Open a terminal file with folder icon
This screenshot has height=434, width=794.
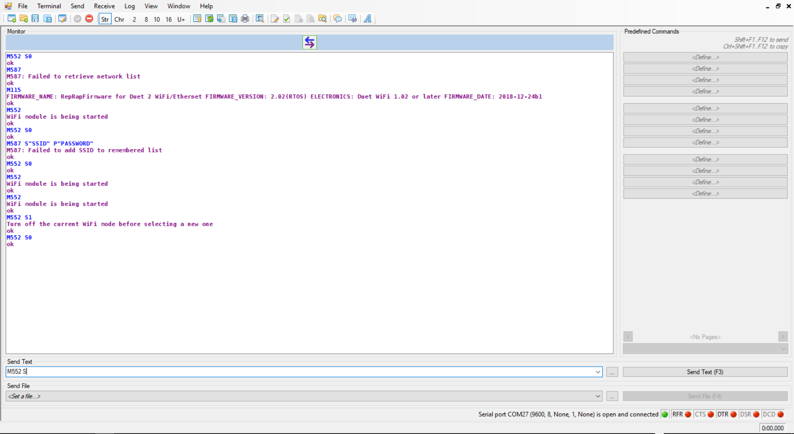[24, 19]
